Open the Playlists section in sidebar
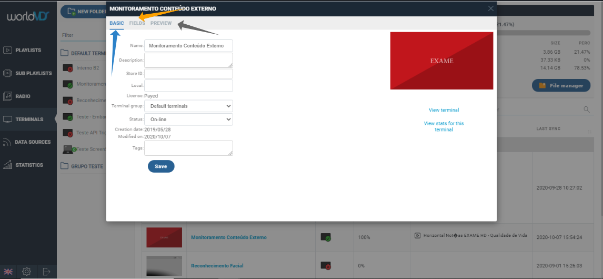This screenshot has height=279, width=603. [x=28, y=50]
